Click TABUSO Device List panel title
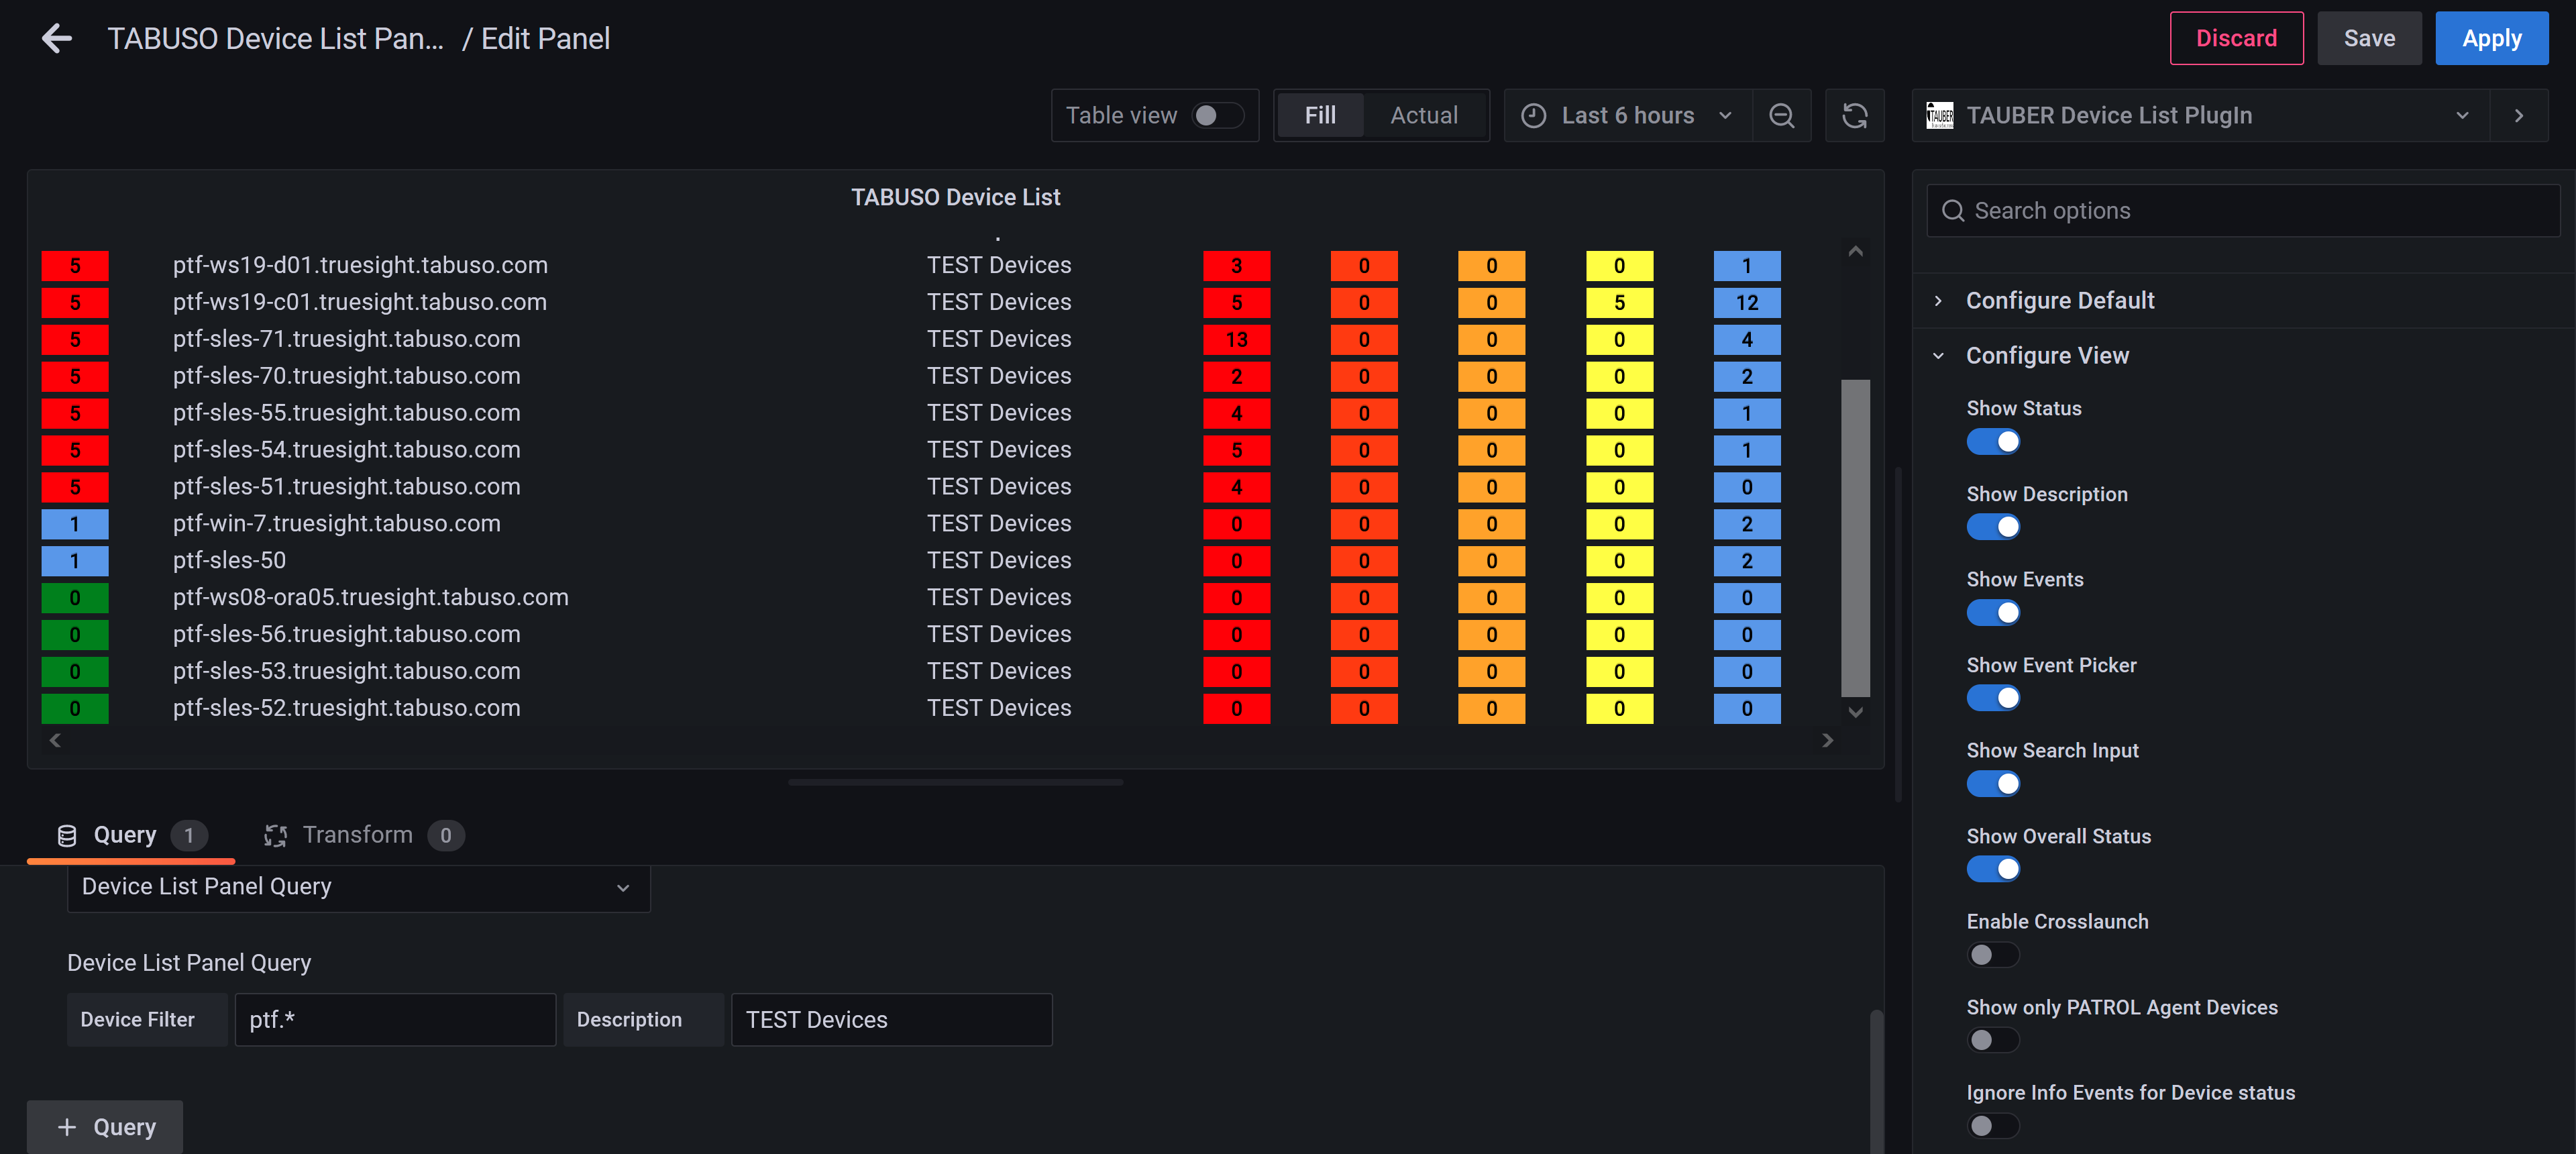 pos(955,198)
